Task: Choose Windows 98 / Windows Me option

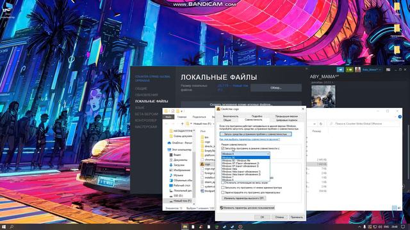Action: (x=245, y=160)
